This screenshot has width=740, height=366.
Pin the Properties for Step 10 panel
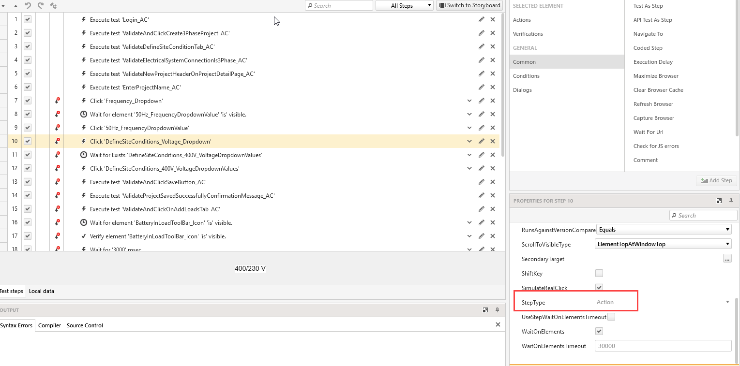pyautogui.click(x=731, y=201)
